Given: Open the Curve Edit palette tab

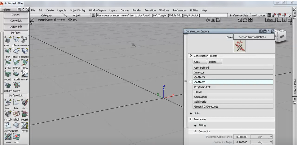Looking at the screenshot, I should pyautogui.click(x=16, y=21).
